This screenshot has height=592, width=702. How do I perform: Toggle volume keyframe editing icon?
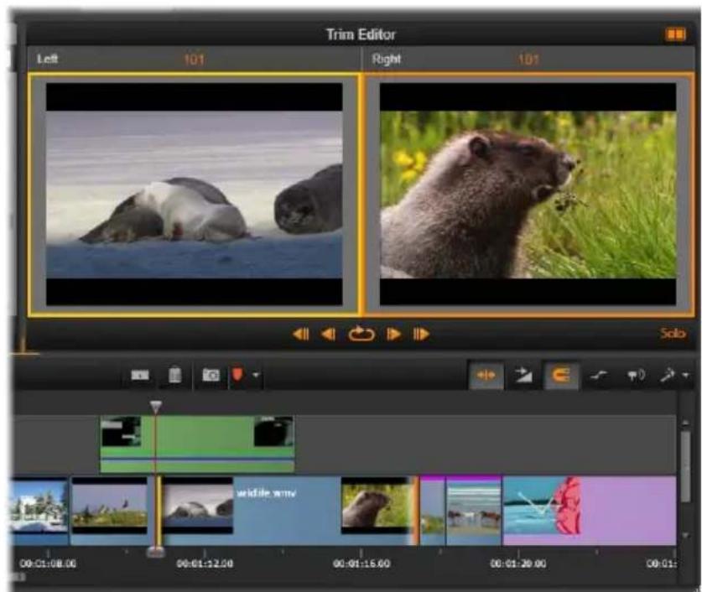pos(598,375)
